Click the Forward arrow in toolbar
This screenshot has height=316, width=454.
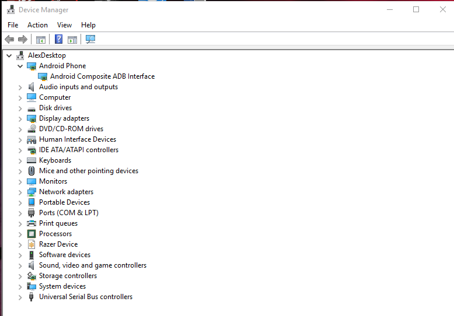(x=23, y=40)
